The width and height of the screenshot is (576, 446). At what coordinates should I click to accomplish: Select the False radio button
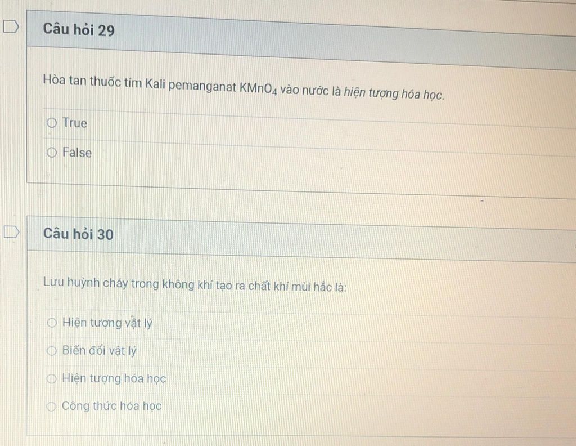(x=52, y=152)
